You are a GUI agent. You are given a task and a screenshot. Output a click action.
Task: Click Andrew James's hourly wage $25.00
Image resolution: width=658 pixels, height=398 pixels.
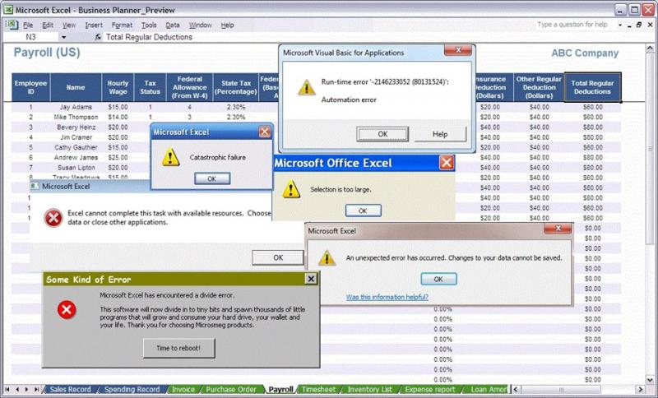point(118,157)
